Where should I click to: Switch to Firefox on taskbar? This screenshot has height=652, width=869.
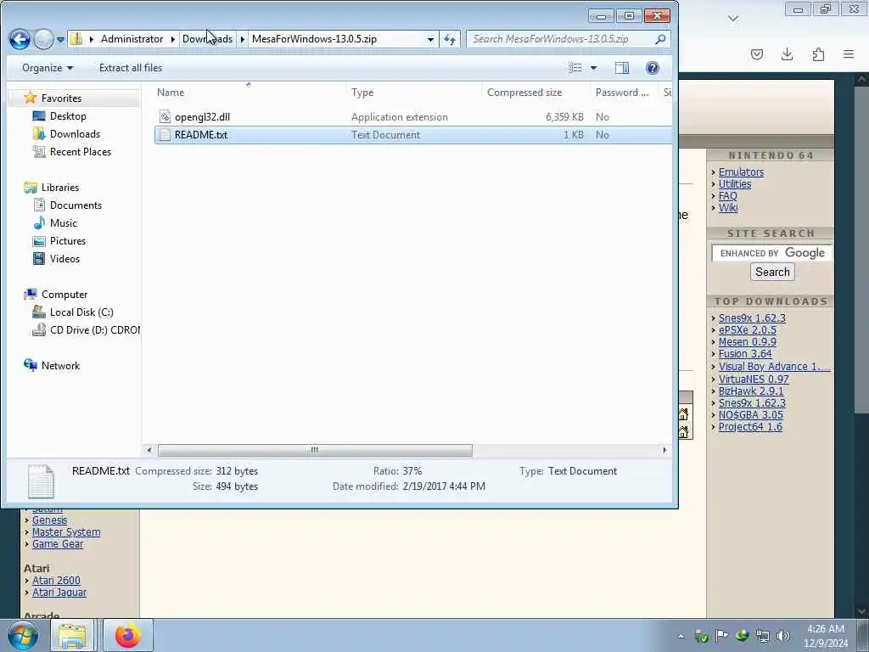[x=127, y=636]
